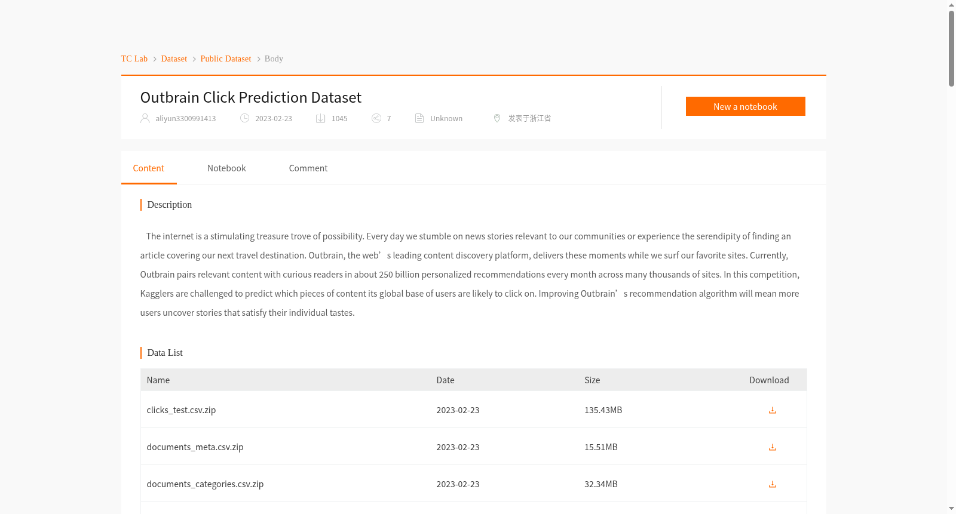Viewport: 956px width, 514px height.
Task: Click the Outbrain Click Prediction Dataset title
Action: (251, 97)
